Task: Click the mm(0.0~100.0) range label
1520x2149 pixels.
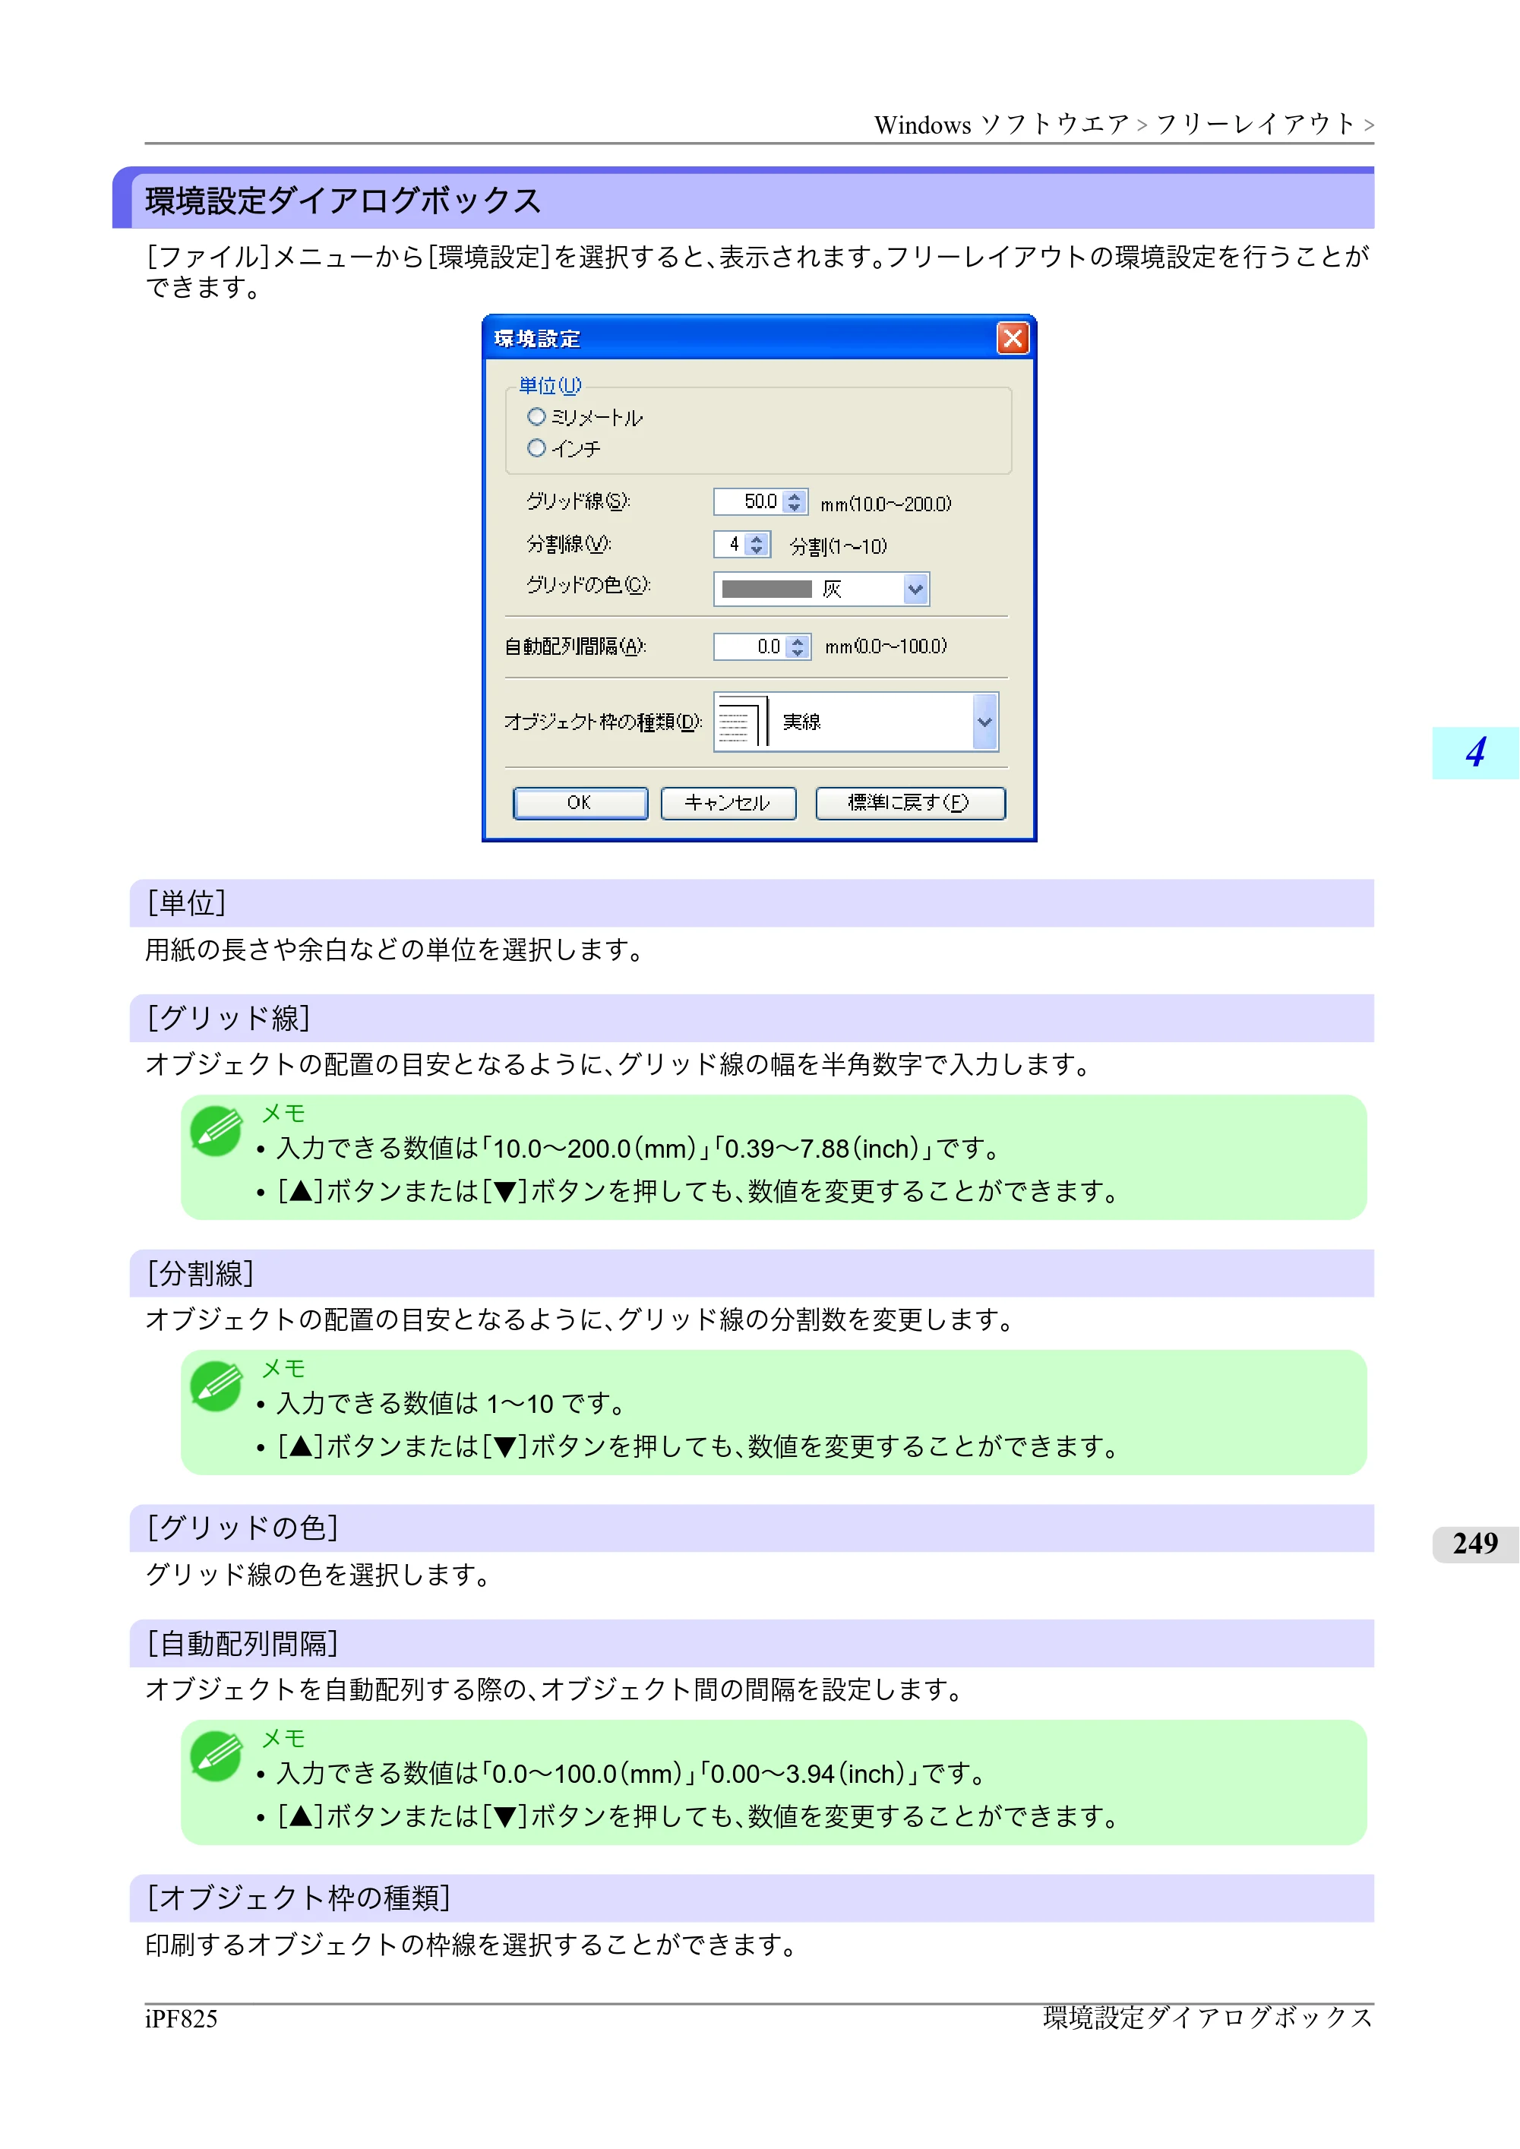Action: click(886, 646)
